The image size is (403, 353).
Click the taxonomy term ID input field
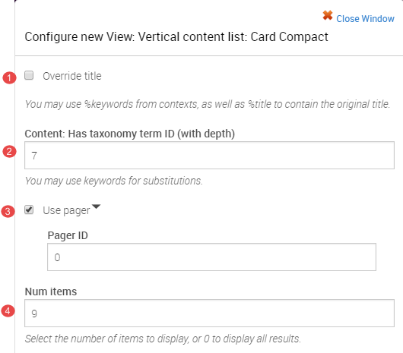tap(209, 155)
